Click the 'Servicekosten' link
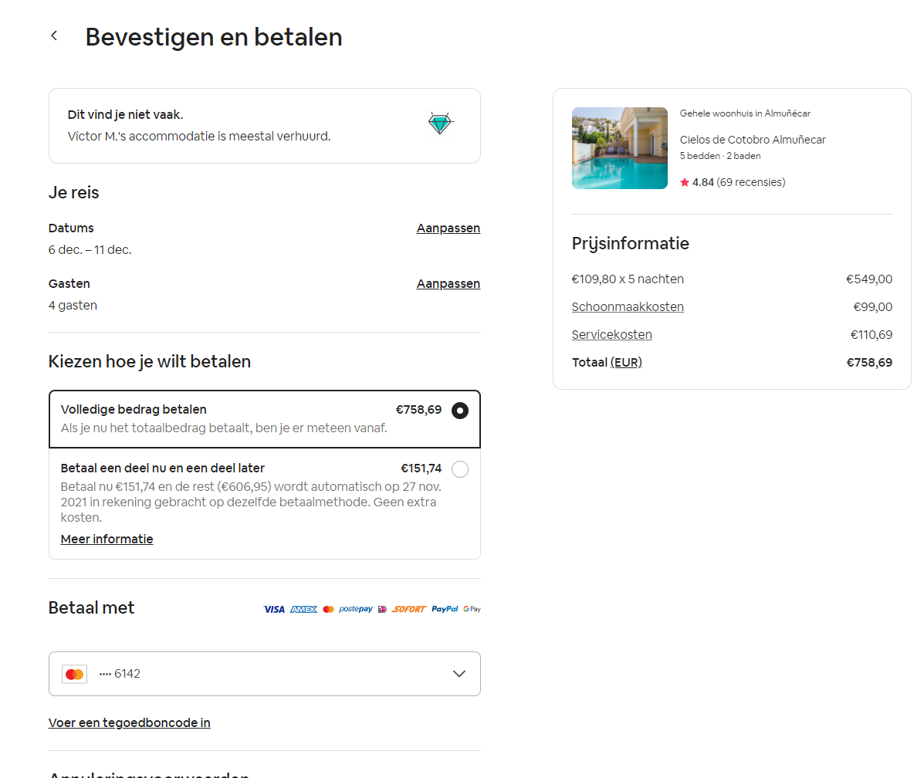The width and height of the screenshot is (924, 778). [x=611, y=335]
